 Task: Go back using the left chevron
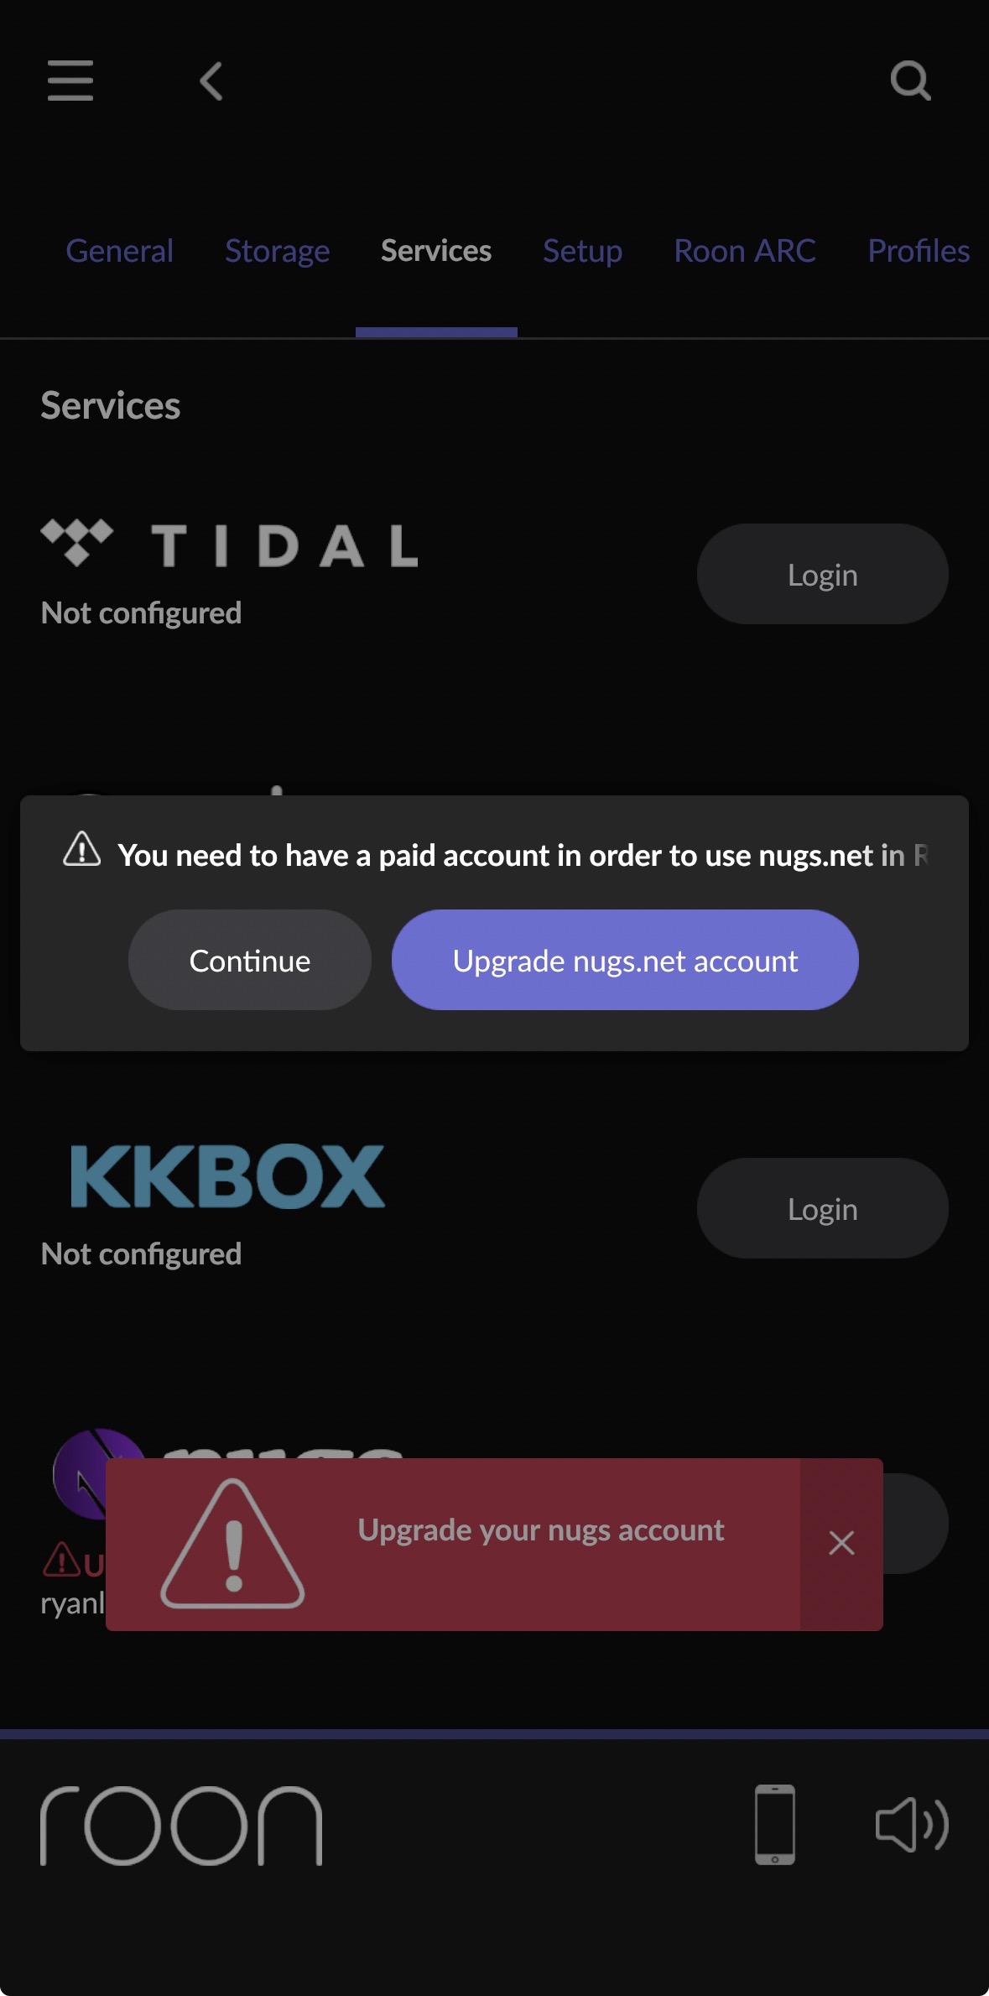(x=211, y=81)
